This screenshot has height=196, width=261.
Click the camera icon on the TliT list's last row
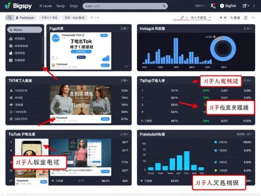[11, 119]
